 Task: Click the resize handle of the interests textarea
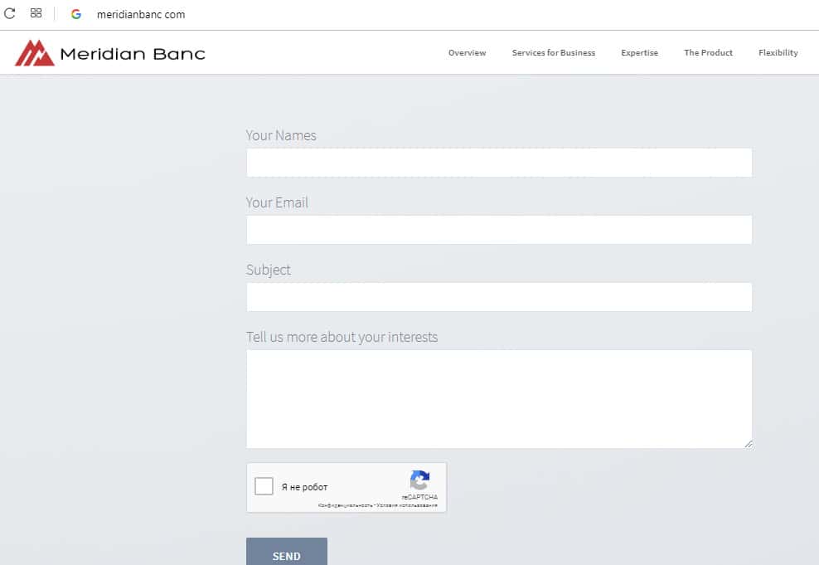click(x=749, y=444)
